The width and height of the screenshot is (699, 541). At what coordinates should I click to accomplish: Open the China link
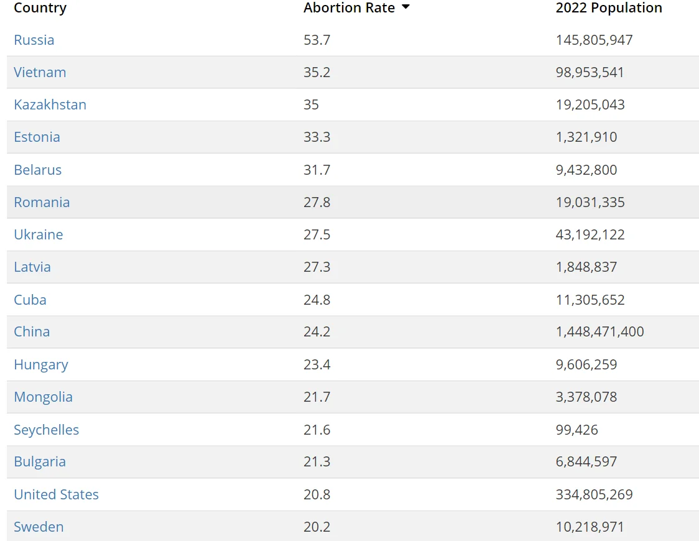pyautogui.click(x=32, y=331)
